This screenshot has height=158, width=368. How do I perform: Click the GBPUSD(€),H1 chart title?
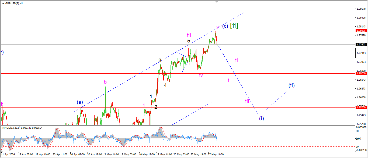tap(14, 3)
